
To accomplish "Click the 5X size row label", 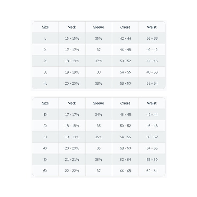I will (45, 160).
